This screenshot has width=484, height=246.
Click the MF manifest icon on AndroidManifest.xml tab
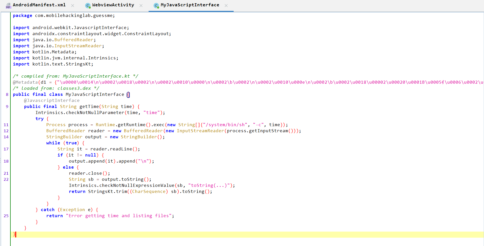(8, 5)
